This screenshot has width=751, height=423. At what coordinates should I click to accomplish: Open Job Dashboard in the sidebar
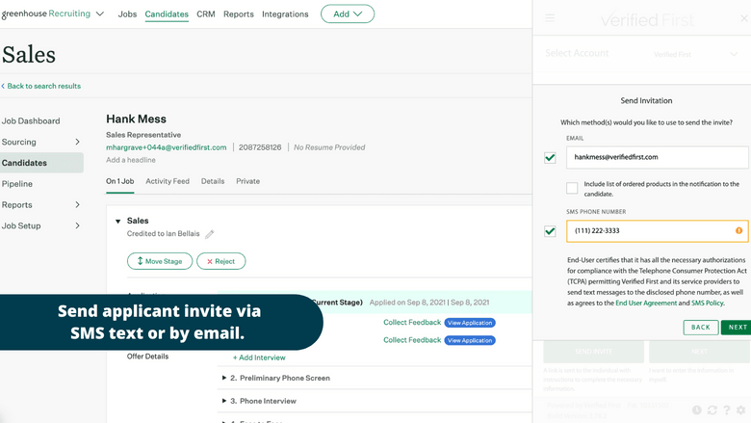(x=31, y=120)
